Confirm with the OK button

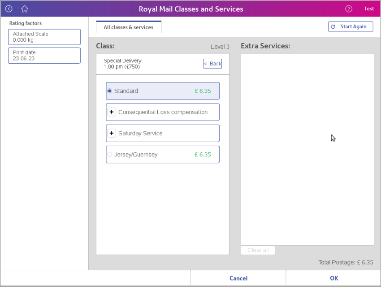click(334, 278)
